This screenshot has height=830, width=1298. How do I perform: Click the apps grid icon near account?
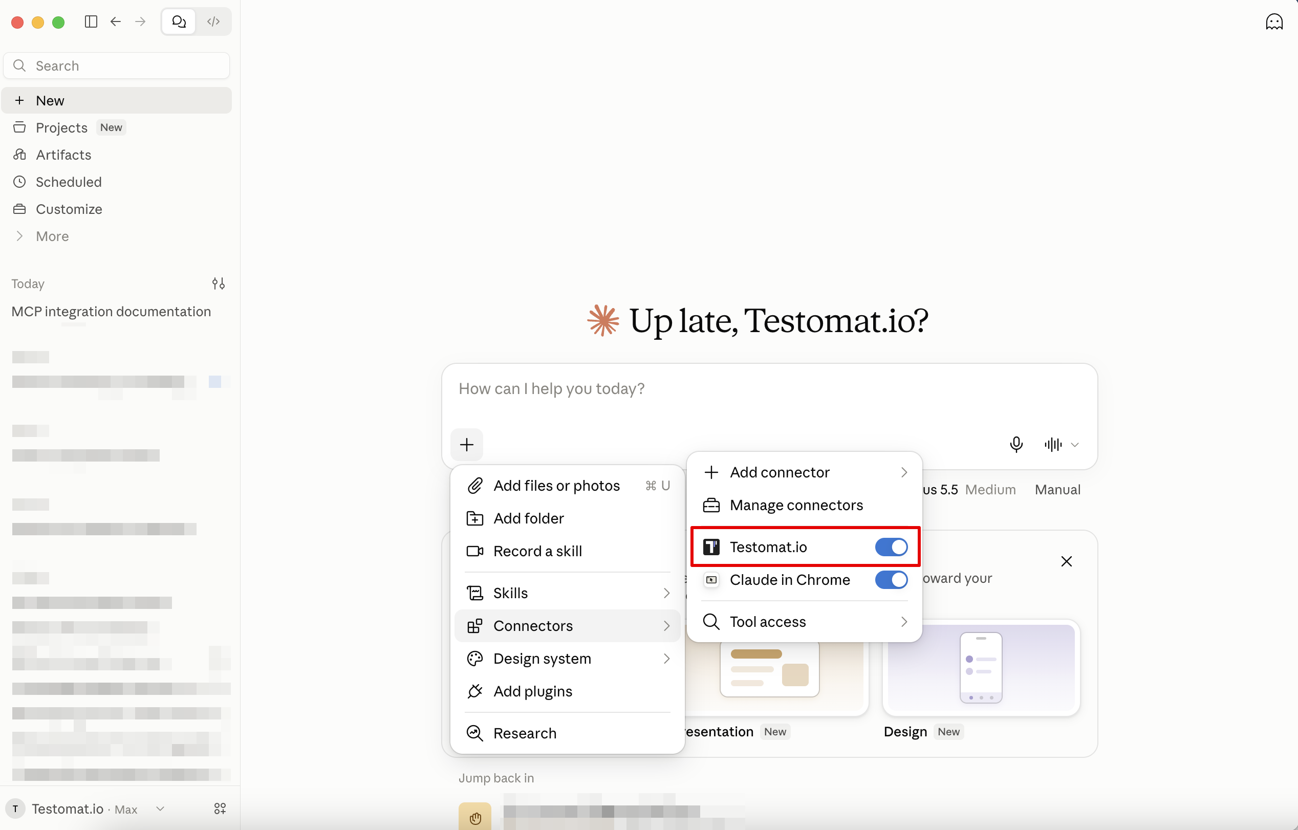coord(220,809)
